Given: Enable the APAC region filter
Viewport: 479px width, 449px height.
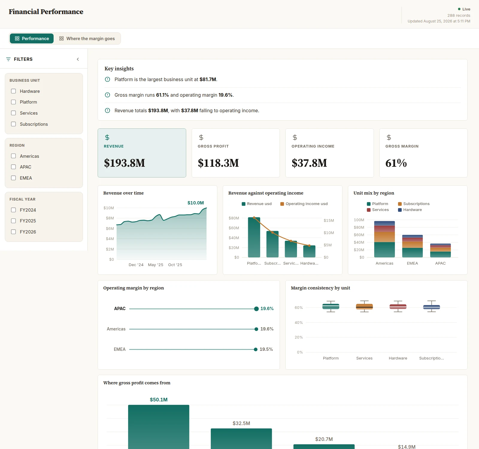Looking at the screenshot, I should 13,167.
